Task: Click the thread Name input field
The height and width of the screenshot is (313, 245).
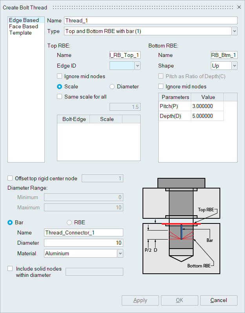Action: click(x=151, y=20)
